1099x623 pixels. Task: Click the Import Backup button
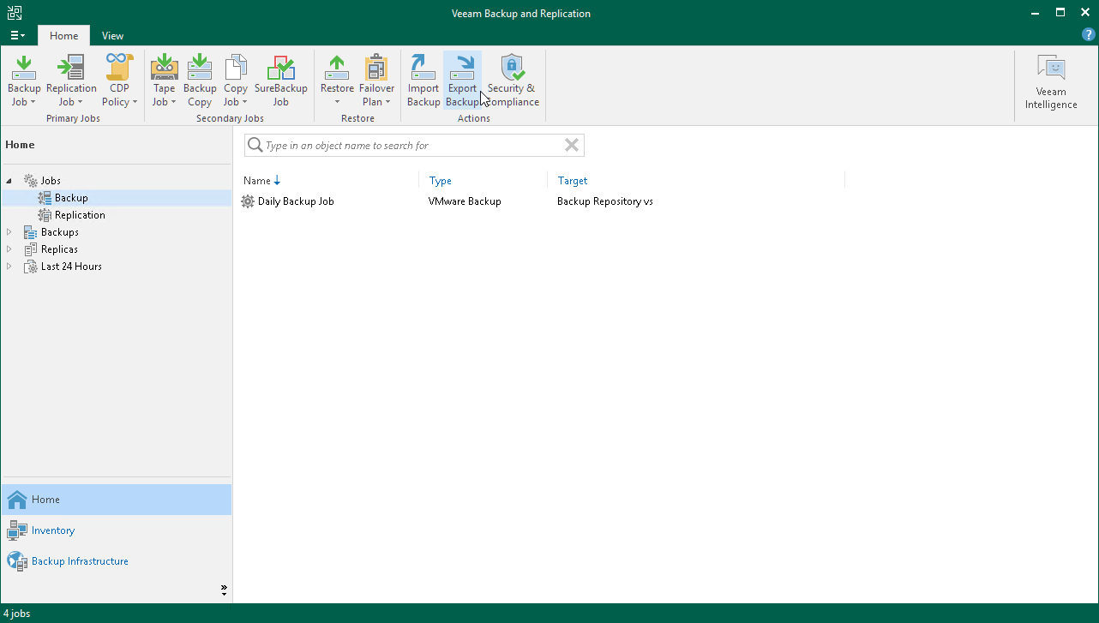(x=423, y=81)
